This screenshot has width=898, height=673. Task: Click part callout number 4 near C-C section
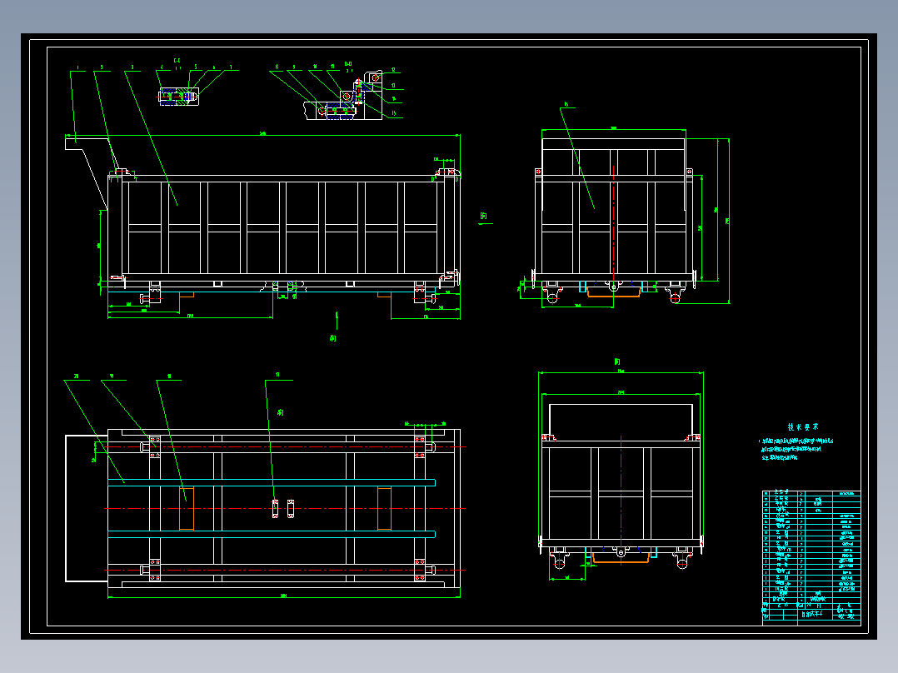162,67
